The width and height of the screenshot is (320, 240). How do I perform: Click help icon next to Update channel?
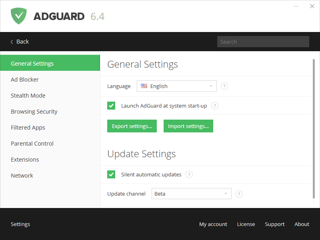[239, 194]
